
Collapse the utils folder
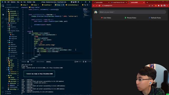point(11,75)
